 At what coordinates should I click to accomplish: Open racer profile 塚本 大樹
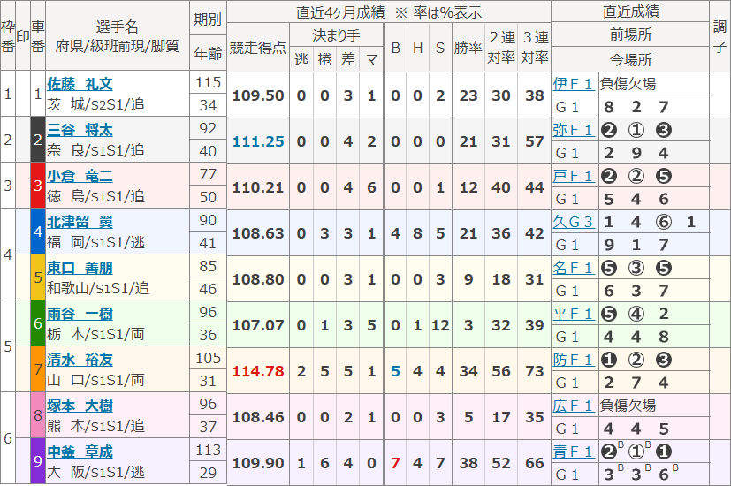pyautogui.click(x=80, y=406)
